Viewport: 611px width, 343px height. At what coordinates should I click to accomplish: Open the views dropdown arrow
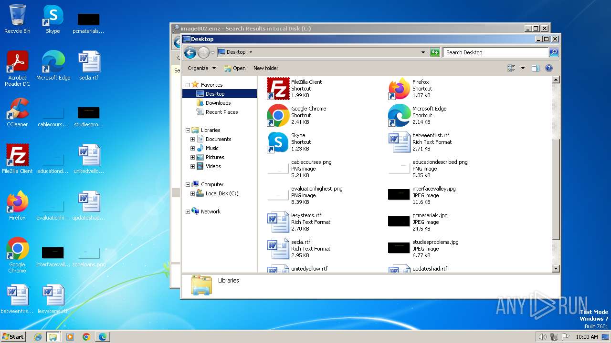click(x=523, y=68)
